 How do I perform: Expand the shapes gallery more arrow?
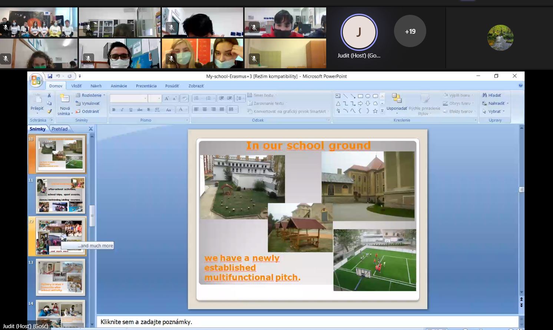382,111
